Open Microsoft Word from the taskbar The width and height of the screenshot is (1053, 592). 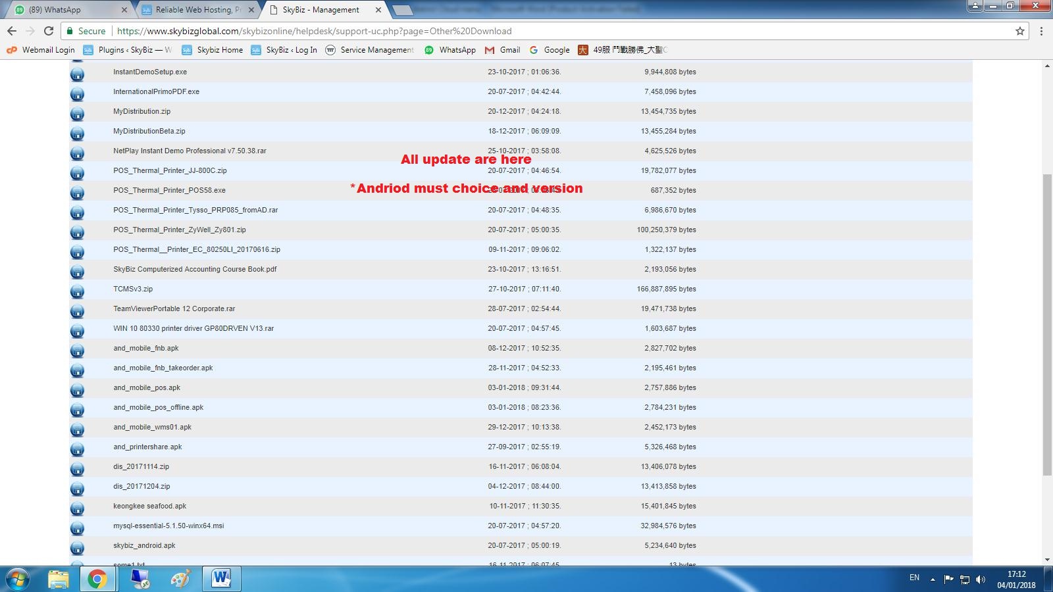(221, 579)
